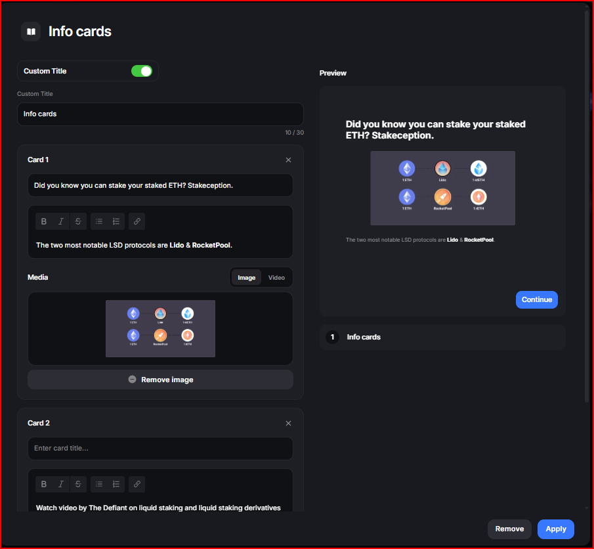Add a hyperlink in Card 1 editor
This screenshot has width=594, height=549.
(x=137, y=221)
